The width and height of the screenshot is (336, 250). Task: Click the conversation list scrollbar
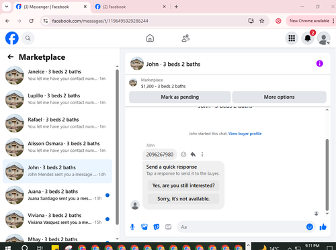click(x=117, y=147)
